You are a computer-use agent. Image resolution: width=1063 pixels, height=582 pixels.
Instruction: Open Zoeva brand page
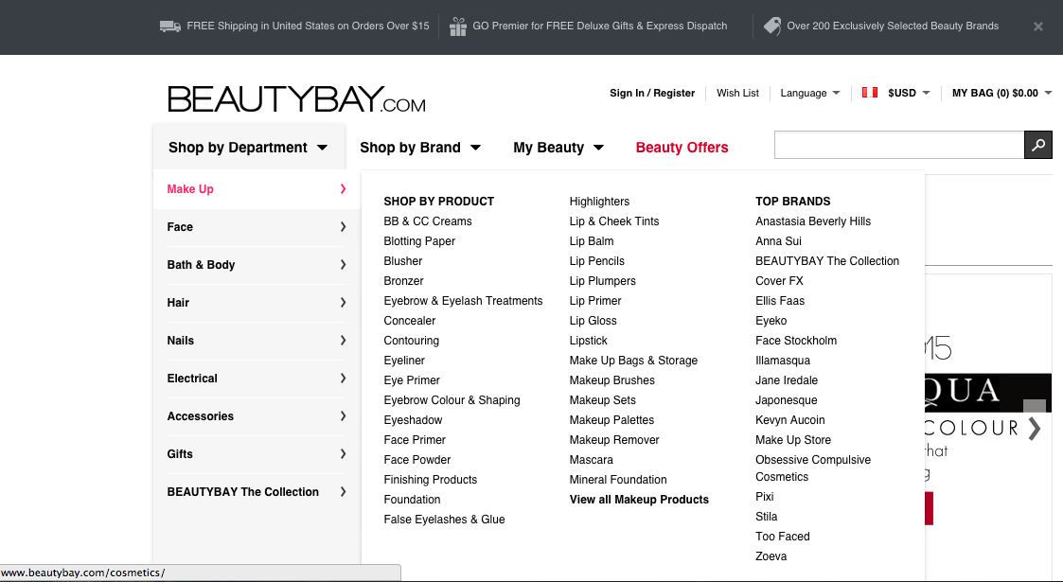click(771, 556)
